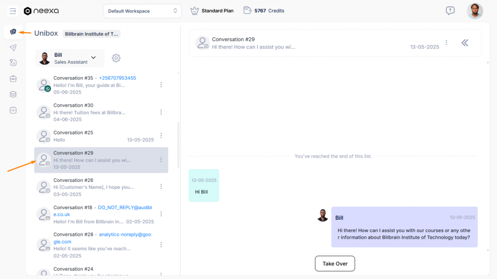Click the help question mark icon
Image resolution: width=497 pixels, height=279 pixels.
coord(450,11)
